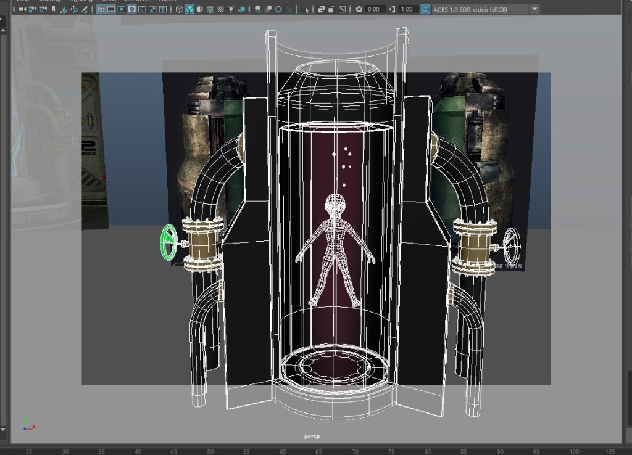Image resolution: width=632 pixels, height=455 pixels.
Task: Toggle the Safe Action display
Action: click(x=153, y=9)
